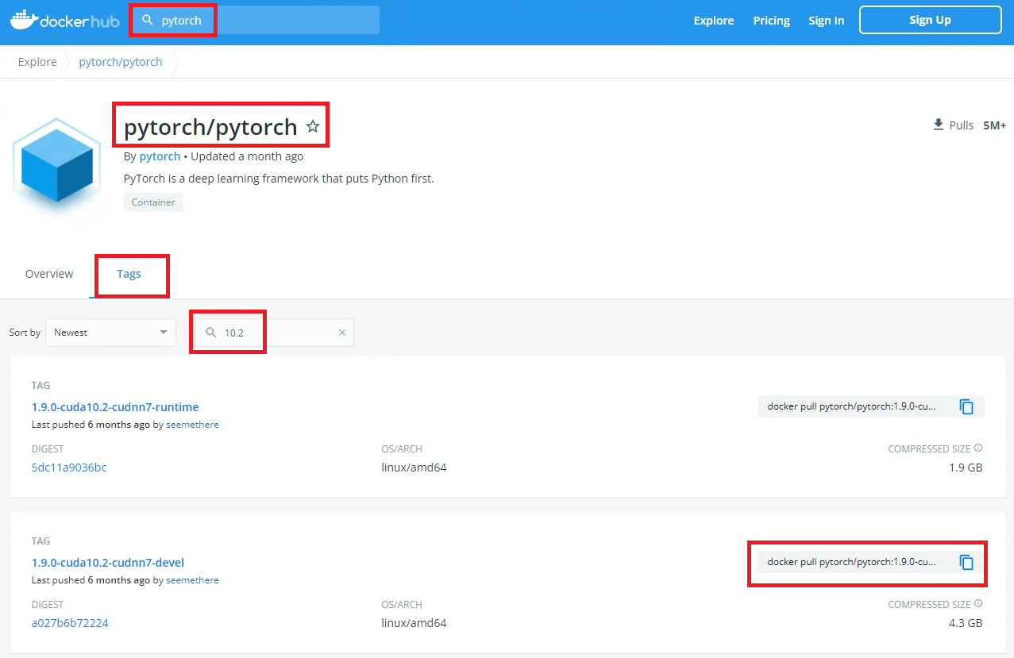Open the pytorch publisher link

(x=160, y=156)
